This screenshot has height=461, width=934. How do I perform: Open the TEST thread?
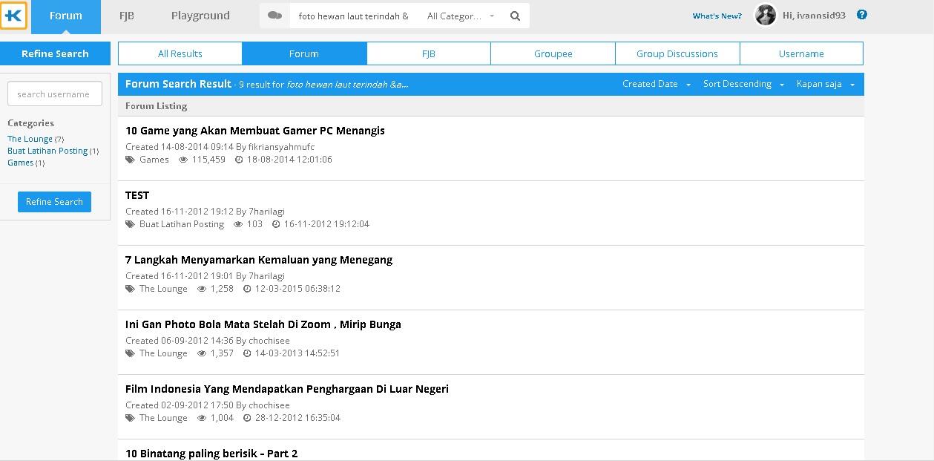pos(137,195)
